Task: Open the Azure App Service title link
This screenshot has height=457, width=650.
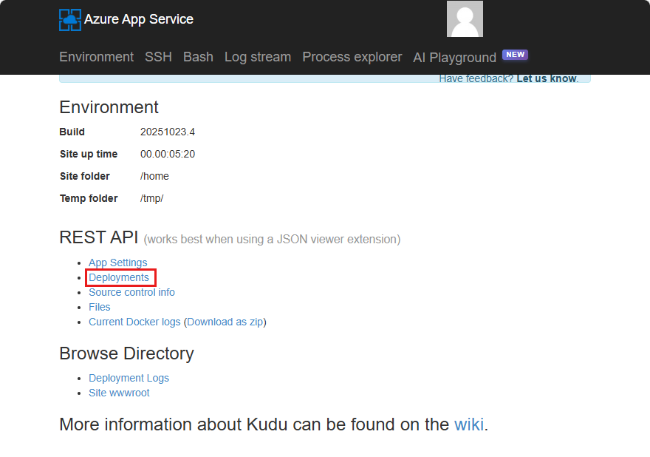Action: [138, 19]
